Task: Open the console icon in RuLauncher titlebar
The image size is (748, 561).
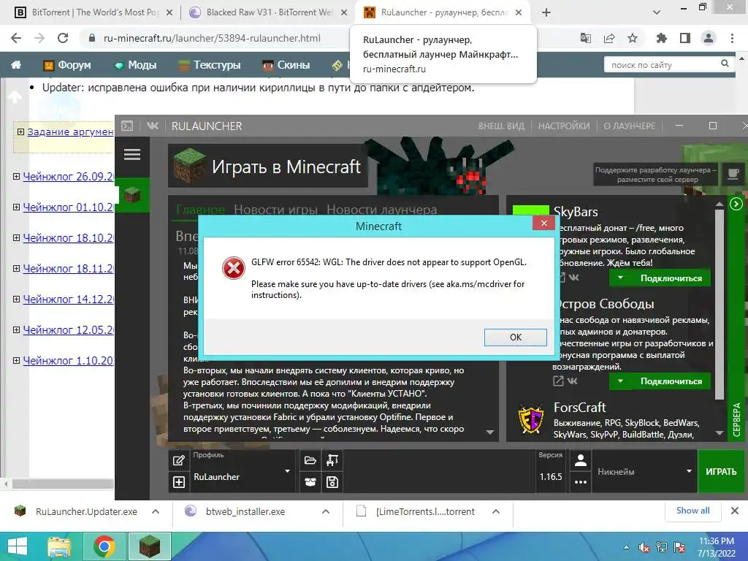Action: click(x=127, y=126)
